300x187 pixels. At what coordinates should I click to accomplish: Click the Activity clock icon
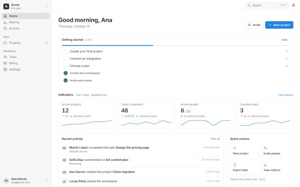pos(5,29)
